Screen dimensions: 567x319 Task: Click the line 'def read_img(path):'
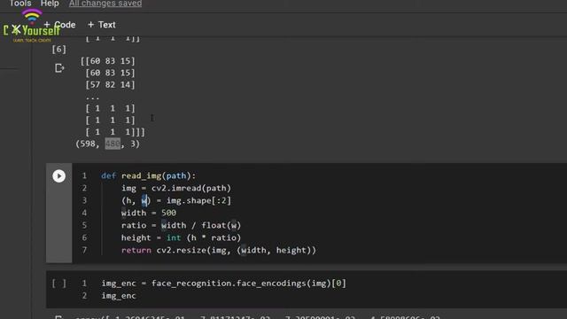(x=148, y=175)
